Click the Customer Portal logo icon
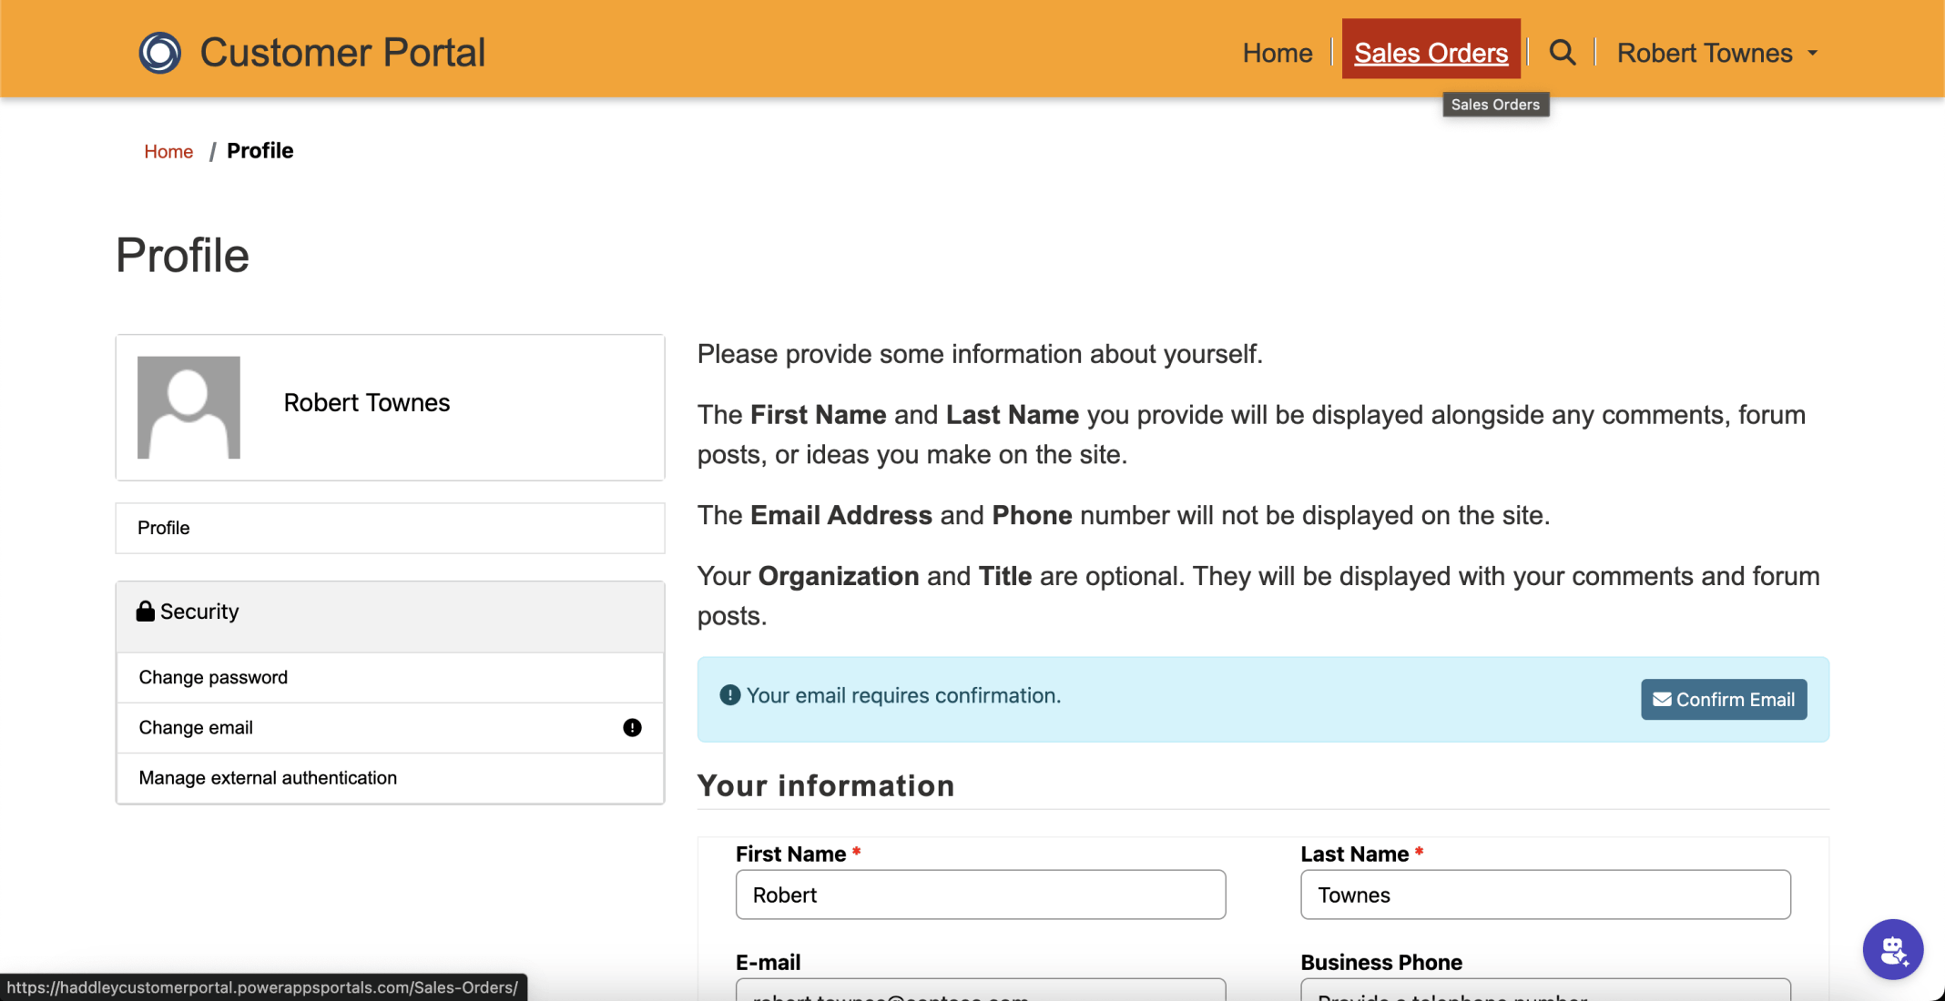Screen dimensions: 1945x1001 tap(159, 53)
